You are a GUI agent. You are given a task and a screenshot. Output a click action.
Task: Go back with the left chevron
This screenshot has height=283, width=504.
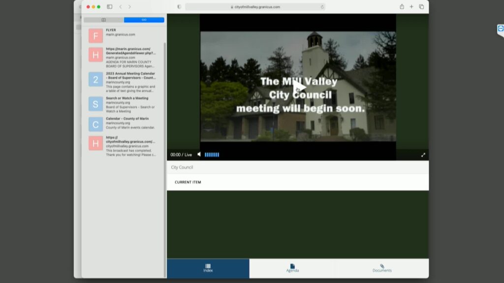121,7
